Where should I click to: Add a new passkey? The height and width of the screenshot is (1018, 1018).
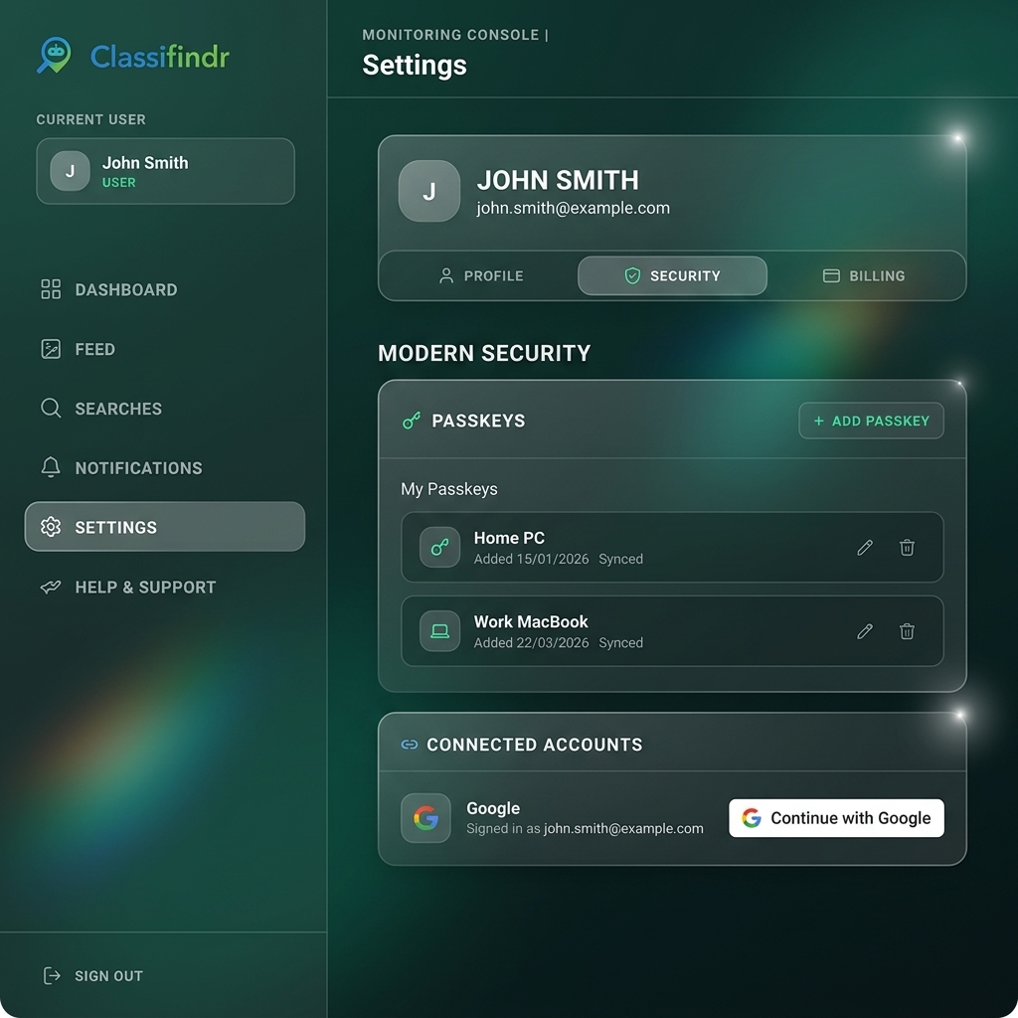871,421
